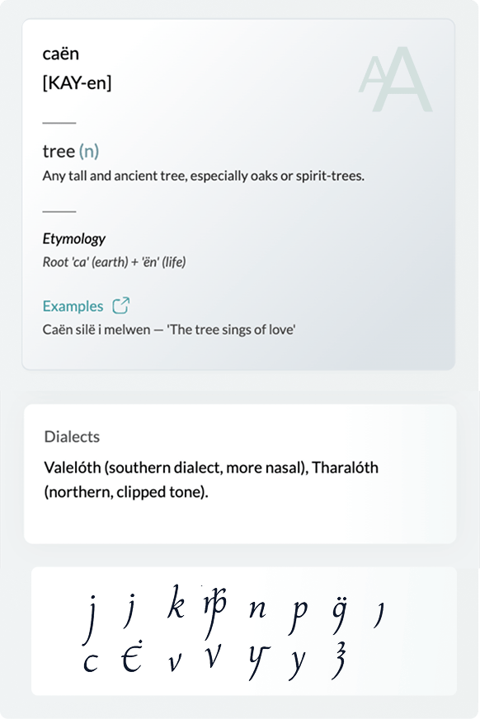Click the Dialects section heading
480x719 pixels.
70,437
